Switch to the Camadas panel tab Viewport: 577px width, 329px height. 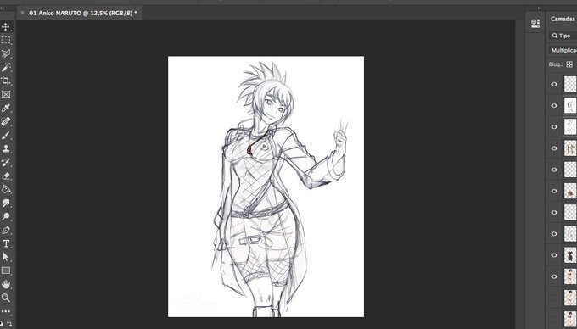pos(563,19)
